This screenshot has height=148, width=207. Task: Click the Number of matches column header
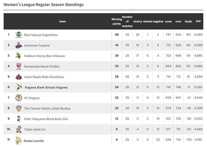click(127, 21)
